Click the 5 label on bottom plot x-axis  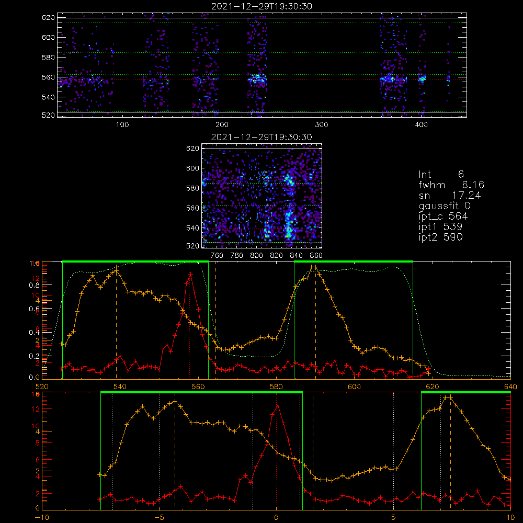(394, 518)
